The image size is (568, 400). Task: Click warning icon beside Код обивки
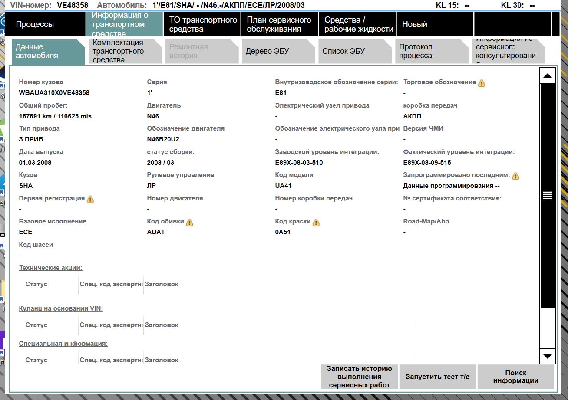pos(190,223)
